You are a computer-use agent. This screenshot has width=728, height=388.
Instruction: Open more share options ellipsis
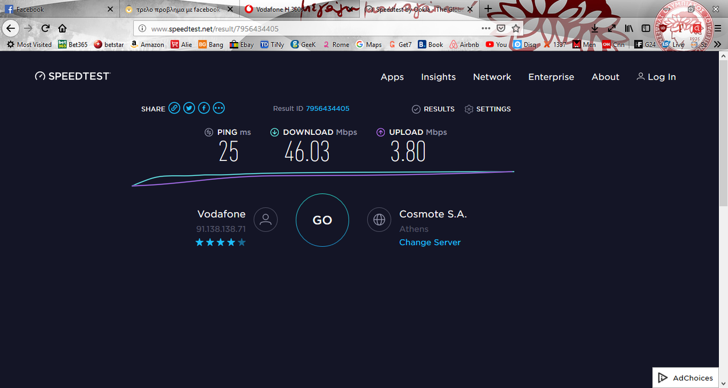(218, 108)
